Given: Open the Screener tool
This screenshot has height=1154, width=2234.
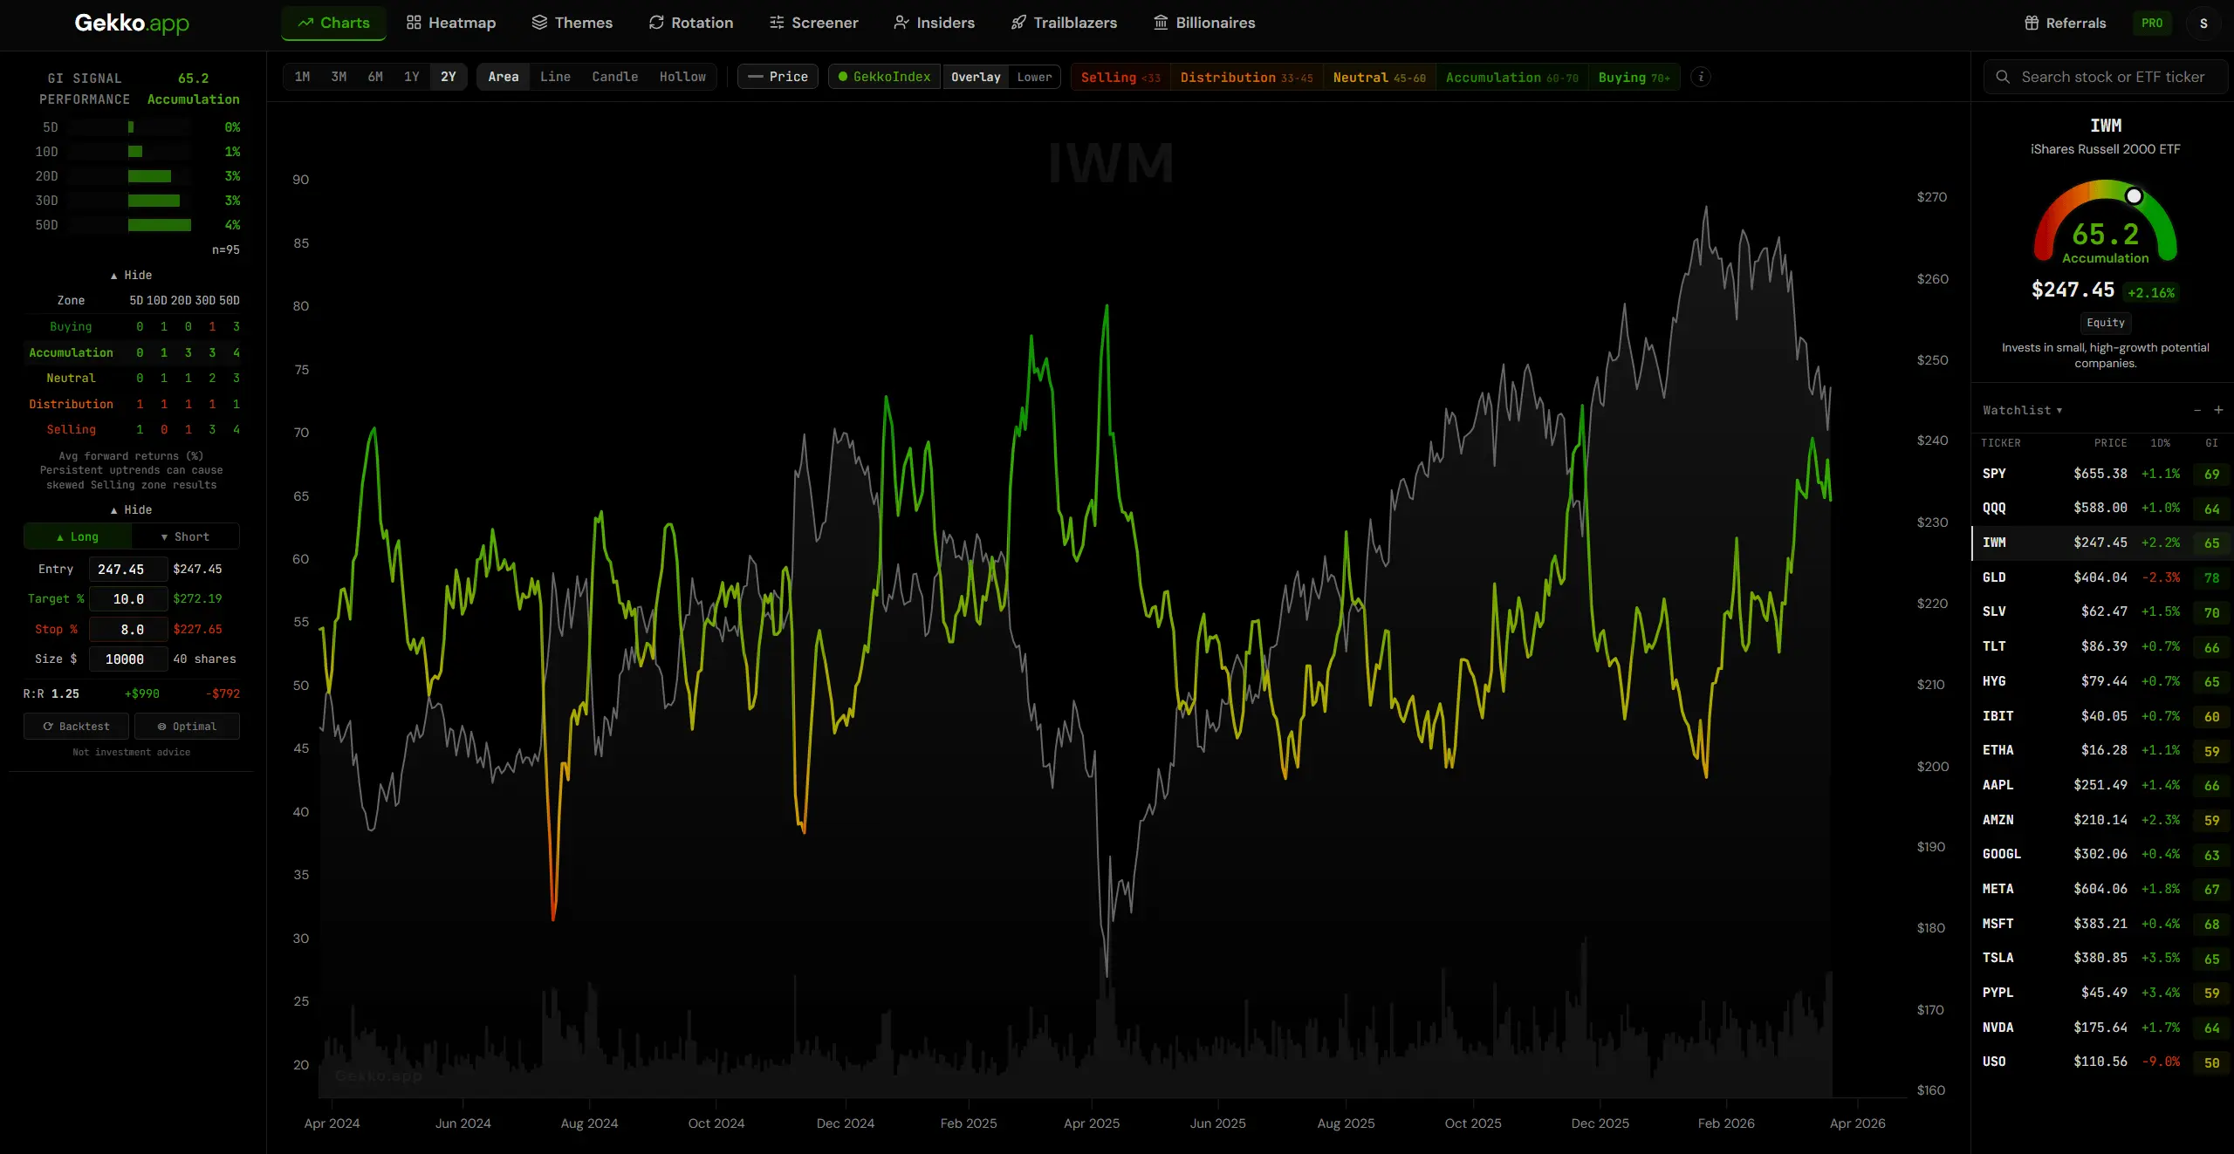Looking at the screenshot, I should [812, 23].
